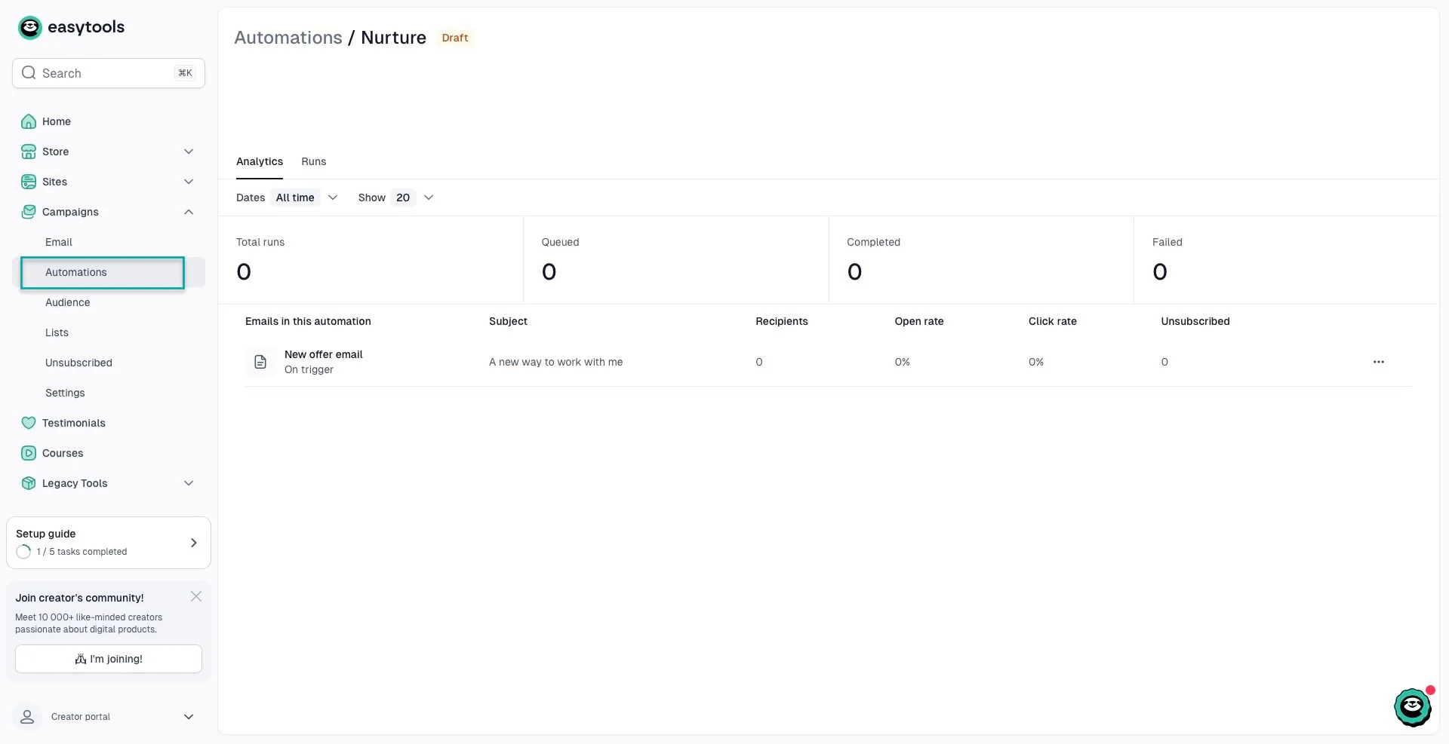1449x744 pixels.
Task: Open Email under Campaigns
Action: [59, 242]
